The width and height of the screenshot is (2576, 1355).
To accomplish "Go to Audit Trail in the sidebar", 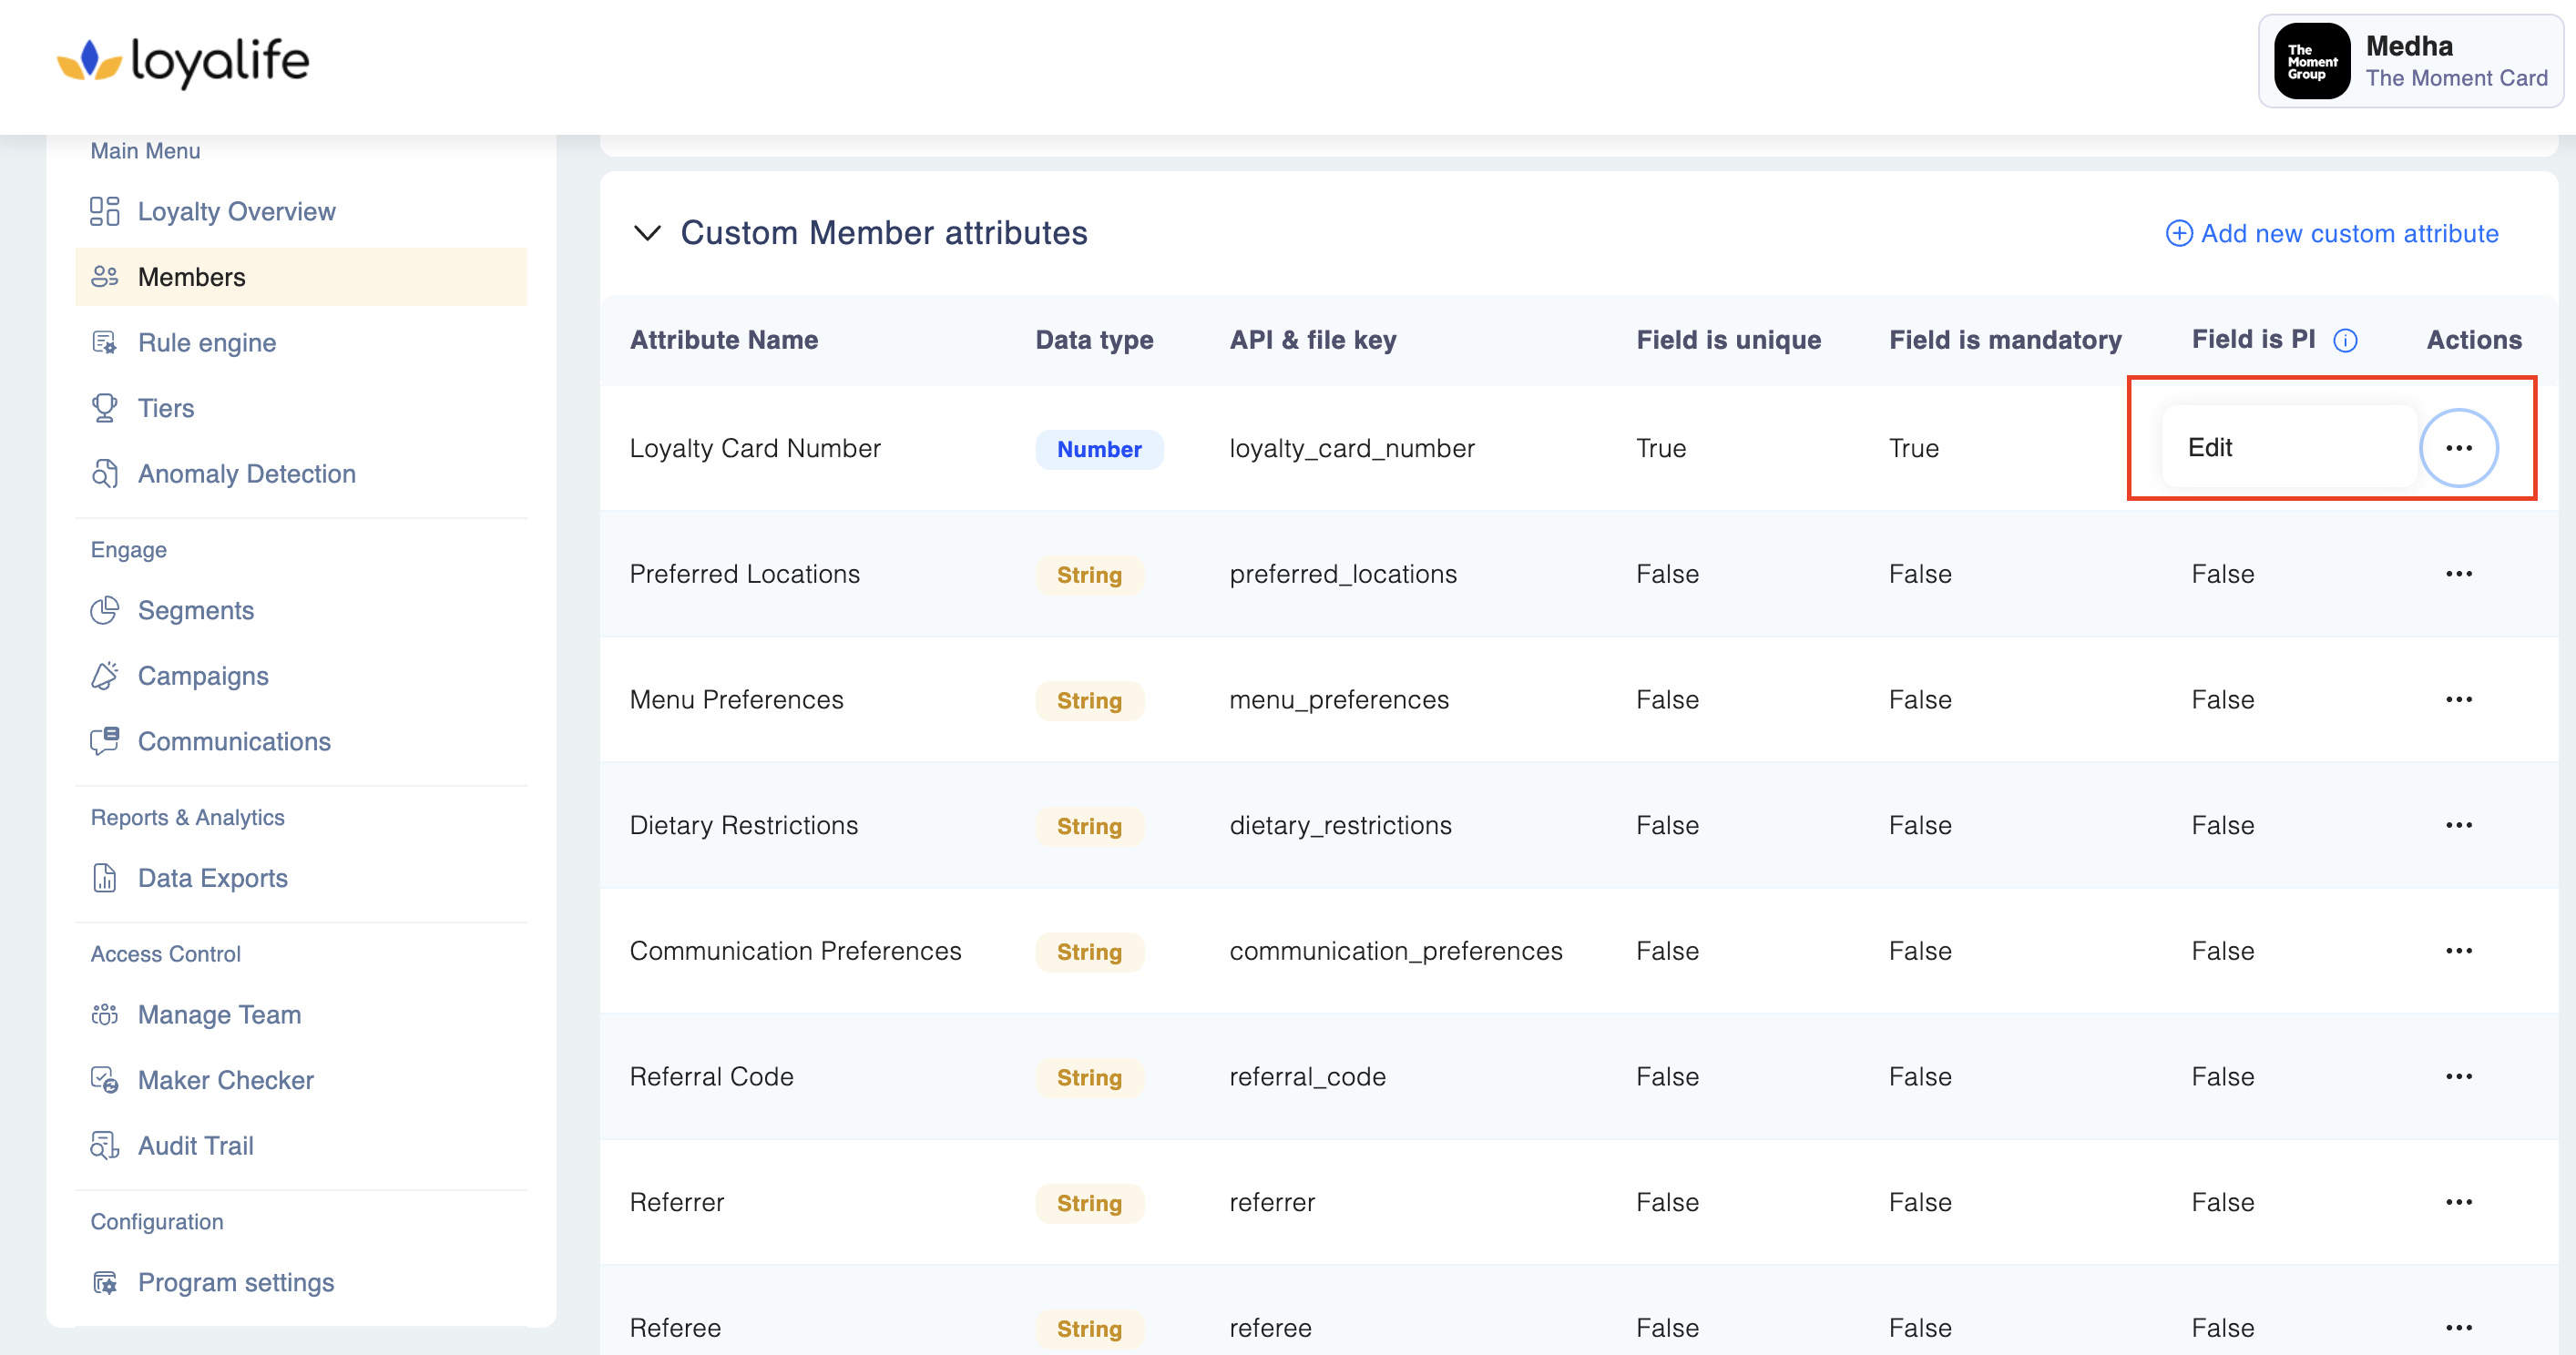I will click(x=195, y=1146).
